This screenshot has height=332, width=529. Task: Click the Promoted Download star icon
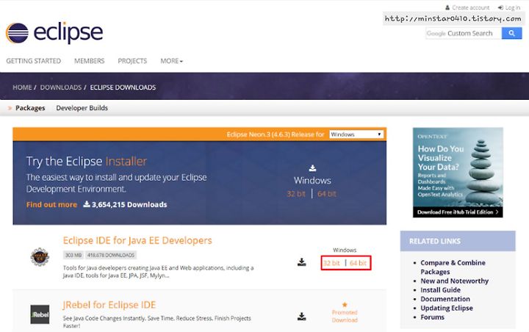(345, 305)
